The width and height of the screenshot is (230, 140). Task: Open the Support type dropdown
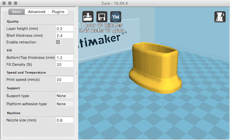point(64,96)
